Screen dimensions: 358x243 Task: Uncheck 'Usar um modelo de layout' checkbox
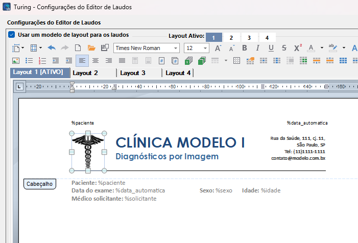pos(12,35)
